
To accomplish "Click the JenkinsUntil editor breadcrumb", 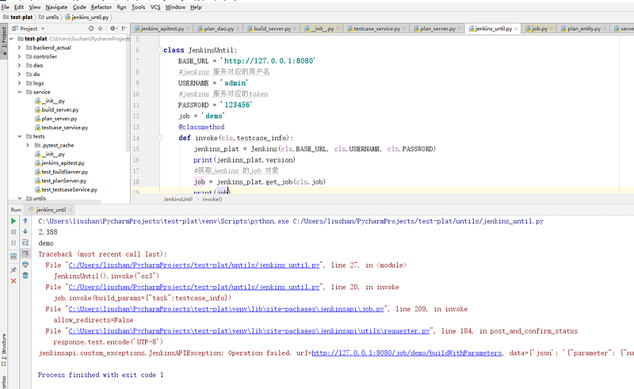I will 178,200.
